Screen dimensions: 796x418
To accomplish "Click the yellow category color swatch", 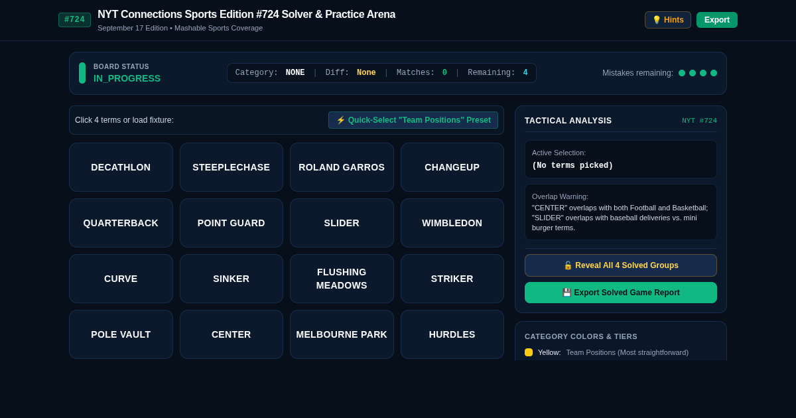I will (529, 352).
